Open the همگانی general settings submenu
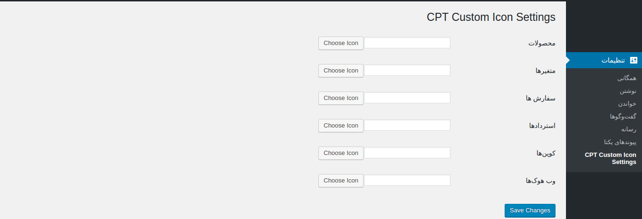The width and height of the screenshot is (642, 219). pyautogui.click(x=626, y=78)
